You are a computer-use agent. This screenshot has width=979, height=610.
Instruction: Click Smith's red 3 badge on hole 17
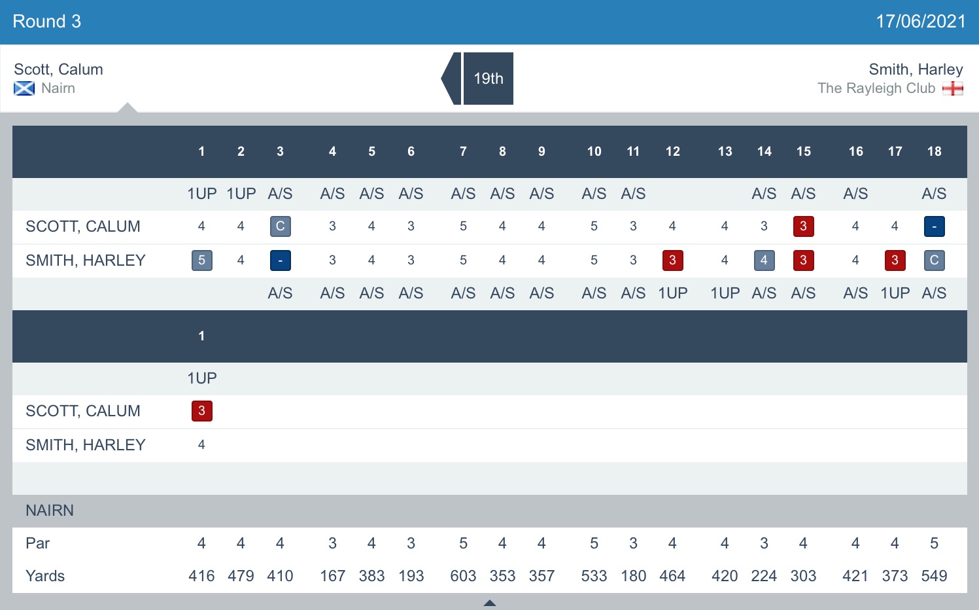(x=895, y=260)
